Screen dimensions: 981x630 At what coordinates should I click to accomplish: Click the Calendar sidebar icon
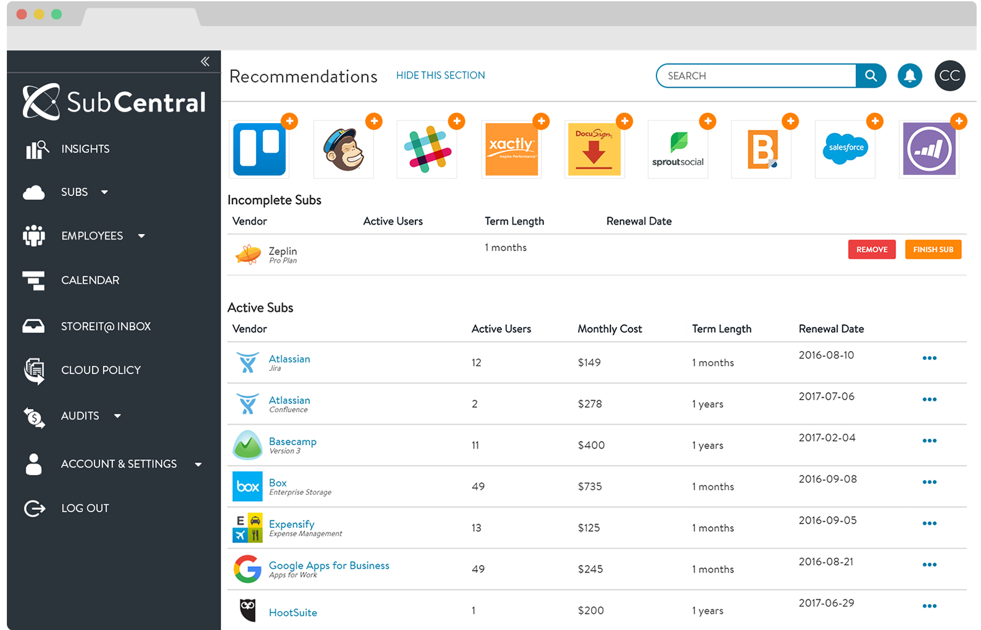click(33, 281)
